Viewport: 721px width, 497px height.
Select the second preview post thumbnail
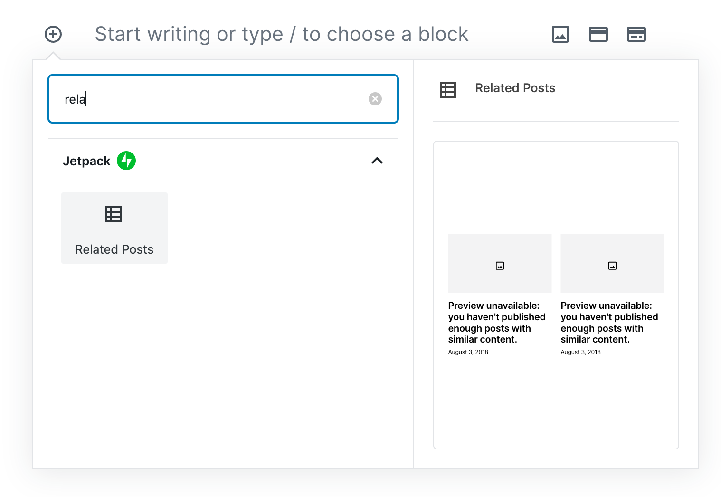coord(612,263)
